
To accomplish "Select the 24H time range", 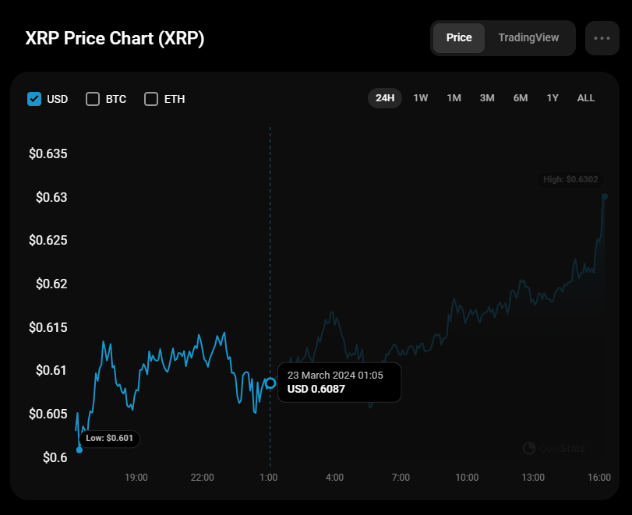I will tap(385, 98).
